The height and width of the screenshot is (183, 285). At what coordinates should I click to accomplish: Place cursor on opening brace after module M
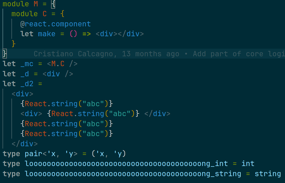pyautogui.click(x=53, y=4)
